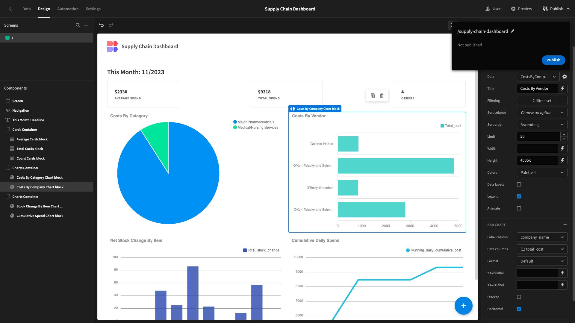Click the O'Kon bar in Costs By Vendor
This screenshot has height=323, width=575.
coord(396,166)
